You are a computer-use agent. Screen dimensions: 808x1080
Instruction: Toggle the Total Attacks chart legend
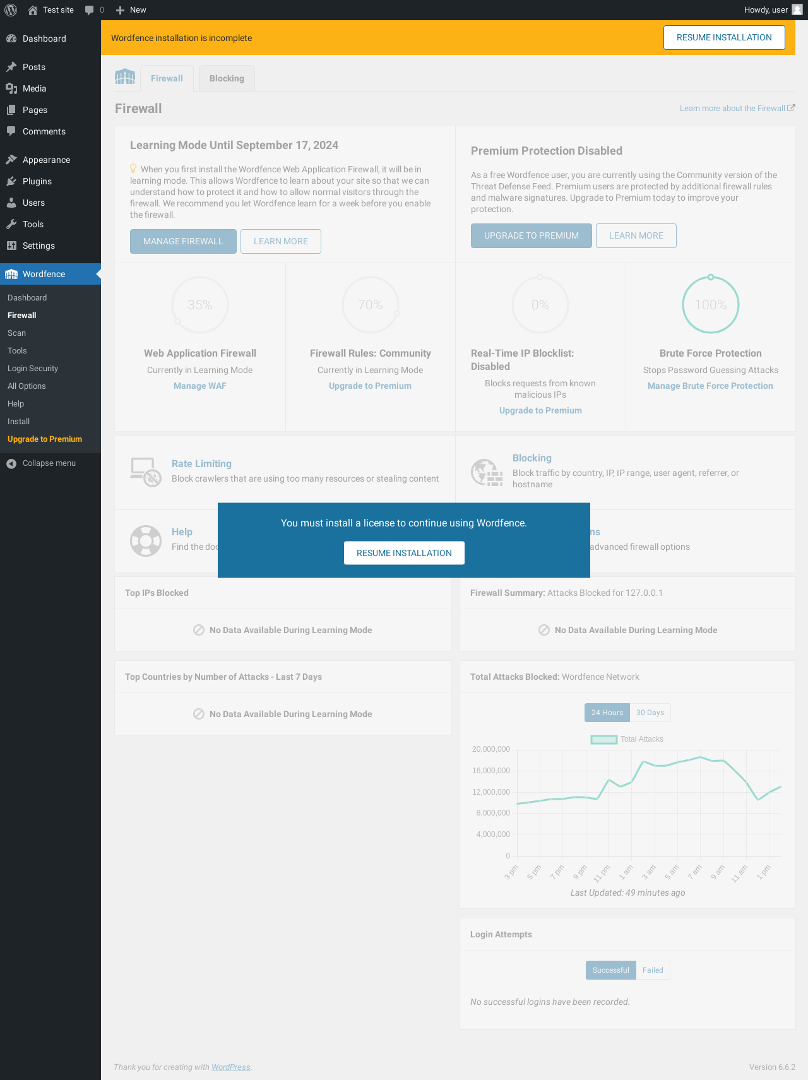(627, 739)
